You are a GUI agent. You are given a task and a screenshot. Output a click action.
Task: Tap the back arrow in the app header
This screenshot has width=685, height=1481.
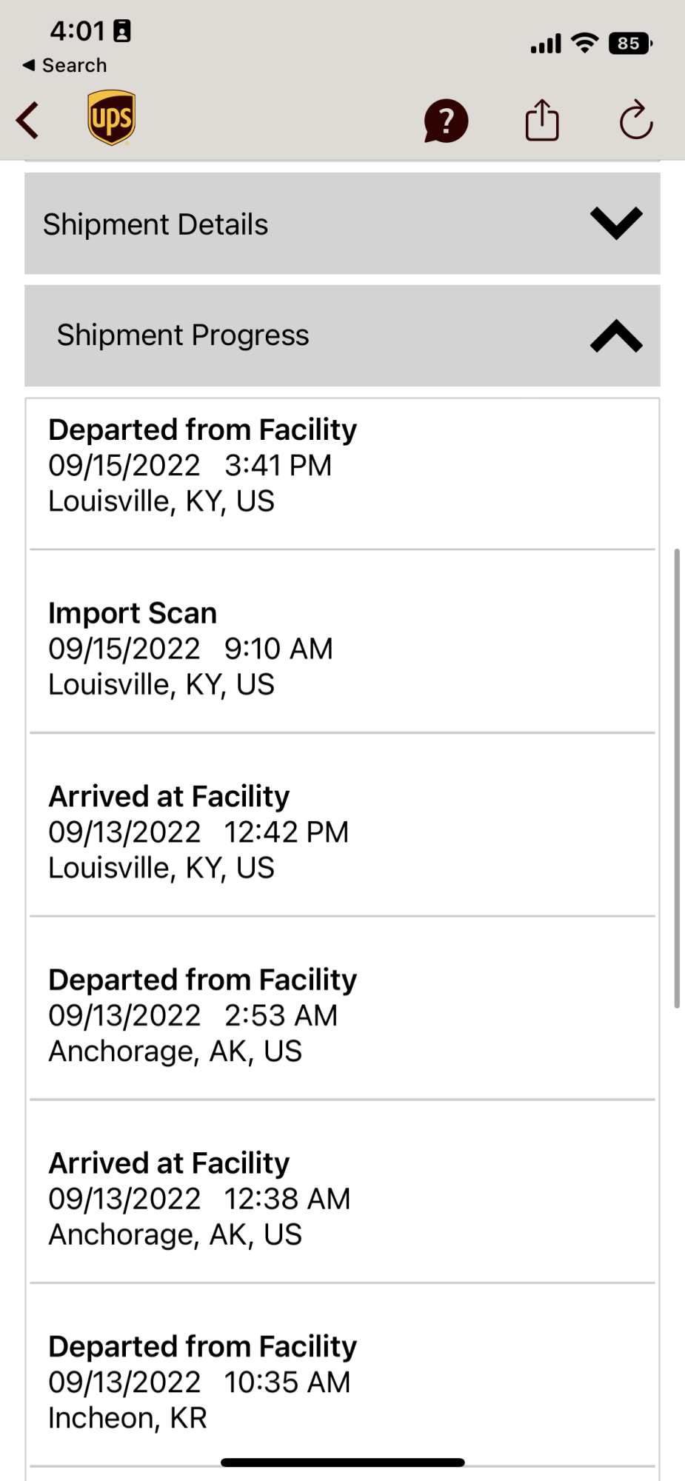(27, 121)
